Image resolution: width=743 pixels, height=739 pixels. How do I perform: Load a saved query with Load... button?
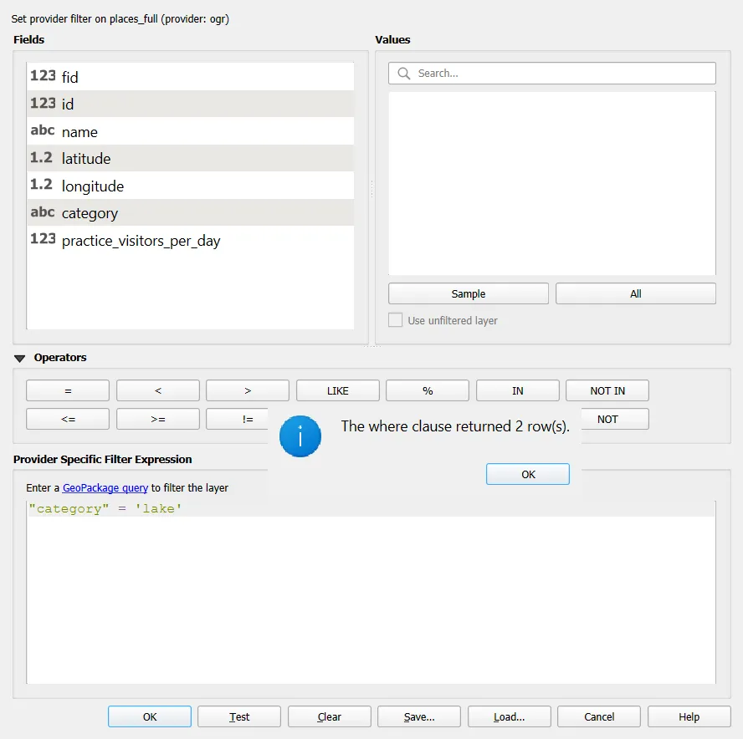pyautogui.click(x=509, y=716)
